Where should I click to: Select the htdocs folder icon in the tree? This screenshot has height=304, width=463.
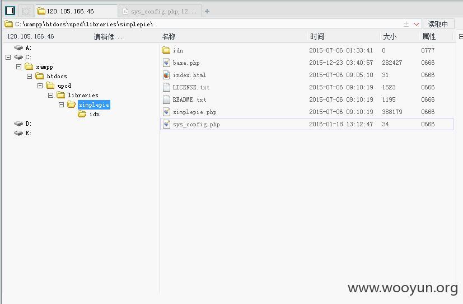[40, 76]
